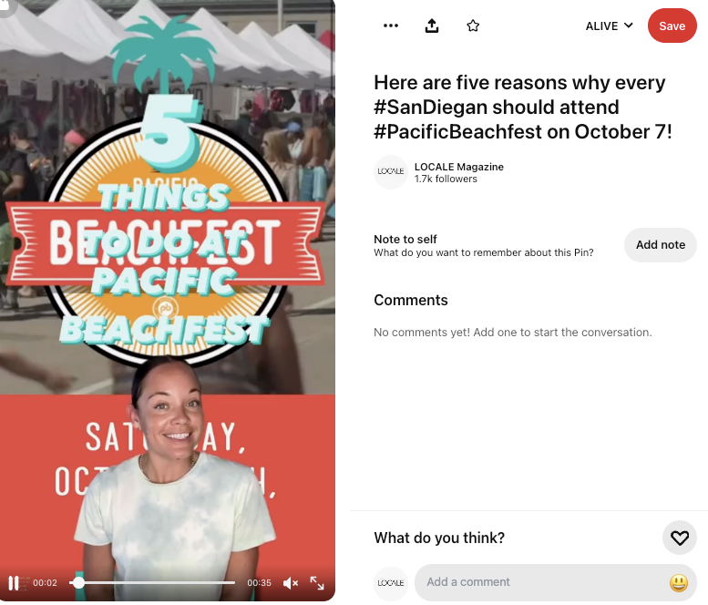Share this Pin via upload icon
This screenshot has height=605, width=708.
pos(432,26)
